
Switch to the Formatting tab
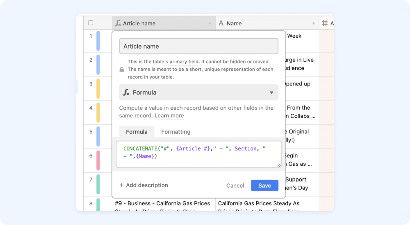coord(175,132)
